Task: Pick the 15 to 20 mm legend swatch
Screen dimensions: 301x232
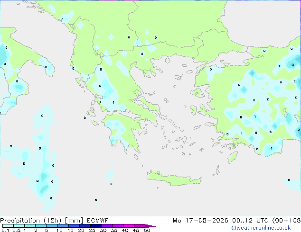Action: pyautogui.click(x=74, y=226)
